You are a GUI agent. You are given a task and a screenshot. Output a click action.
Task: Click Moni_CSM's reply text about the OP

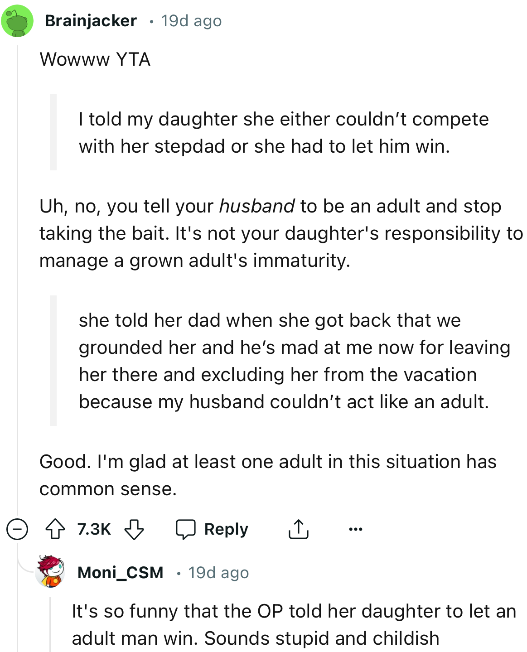point(294,624)
